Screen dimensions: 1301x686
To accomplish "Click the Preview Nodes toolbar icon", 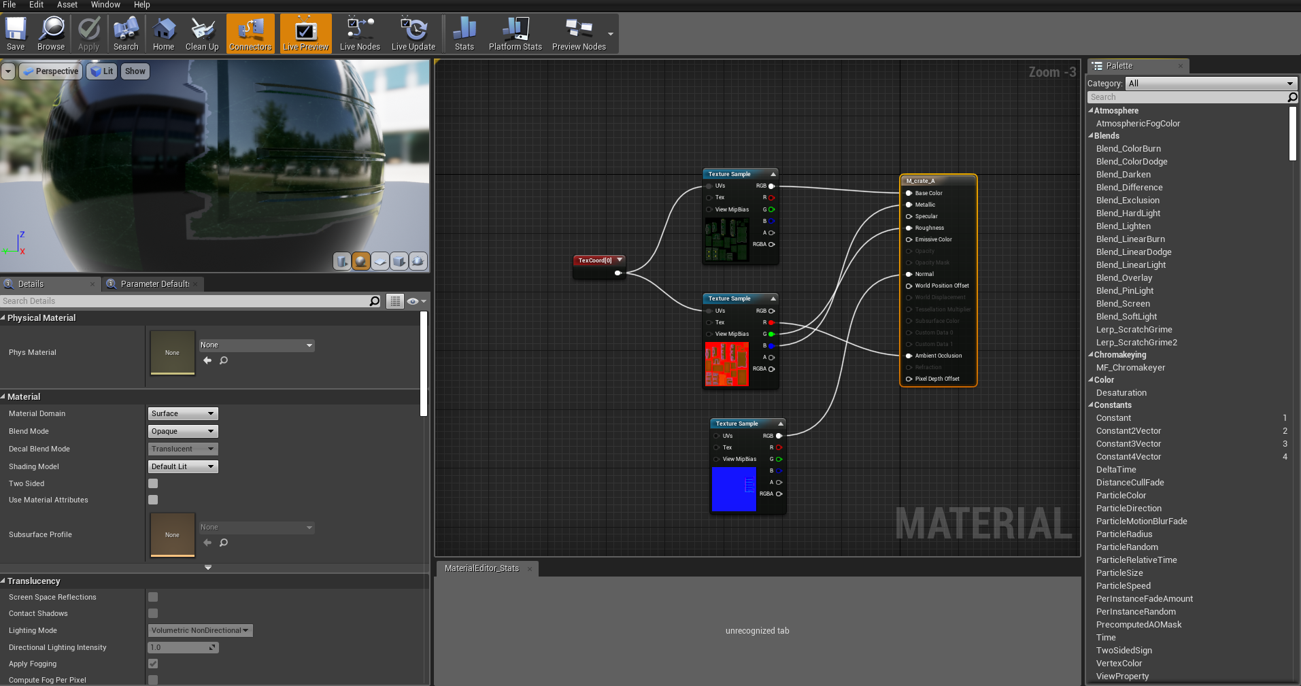I will (x=577, y=33).
